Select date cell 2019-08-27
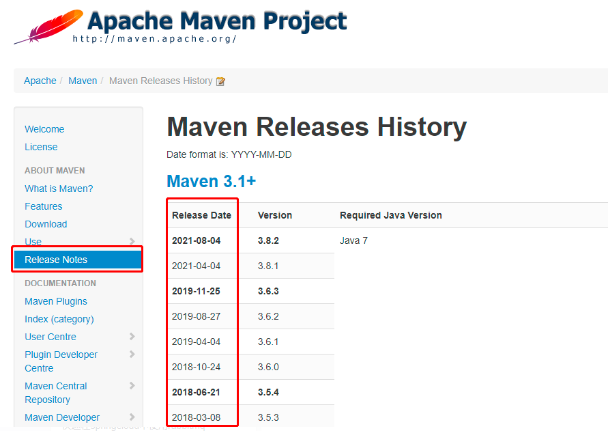The width and height of the screenshot is (608, 431). click(197, 316)
